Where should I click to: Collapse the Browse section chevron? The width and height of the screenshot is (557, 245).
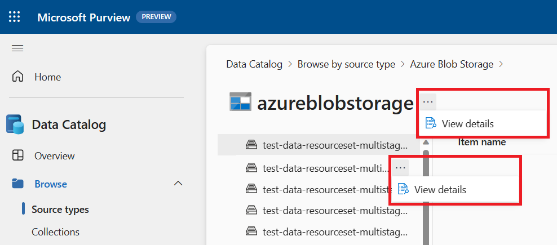[x=178, y=184]
